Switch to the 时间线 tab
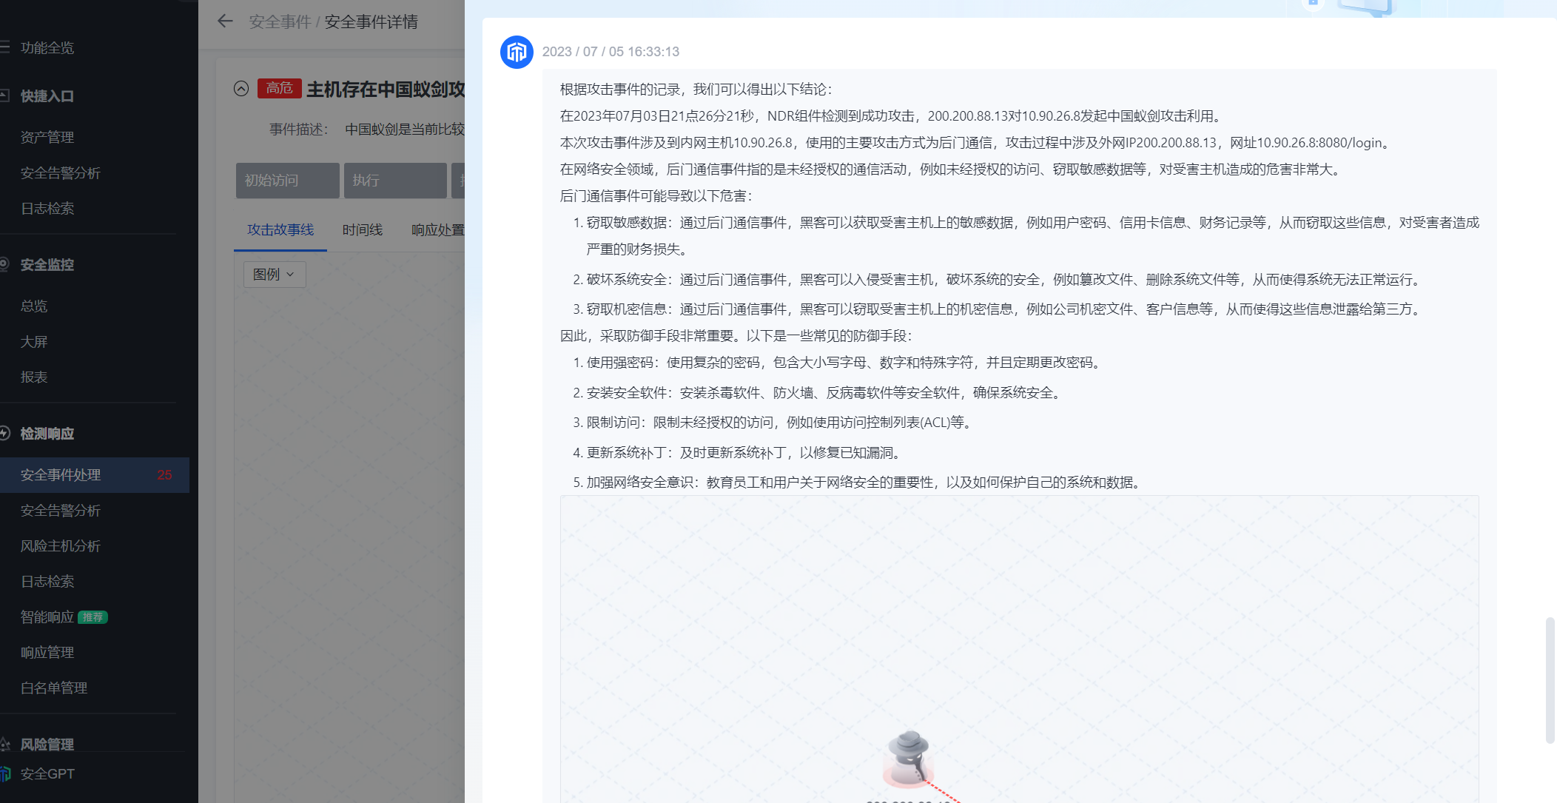Viewport: 1557px width, 803px height. click(x=361, y=229)
